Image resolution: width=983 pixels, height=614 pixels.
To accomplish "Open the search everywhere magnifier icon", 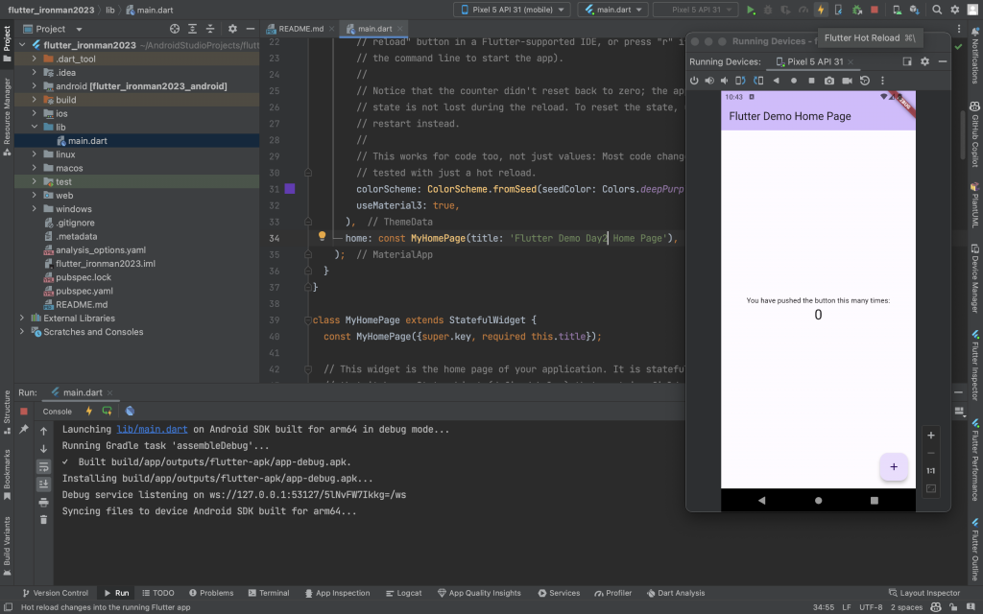I will (x=938, y=10).
